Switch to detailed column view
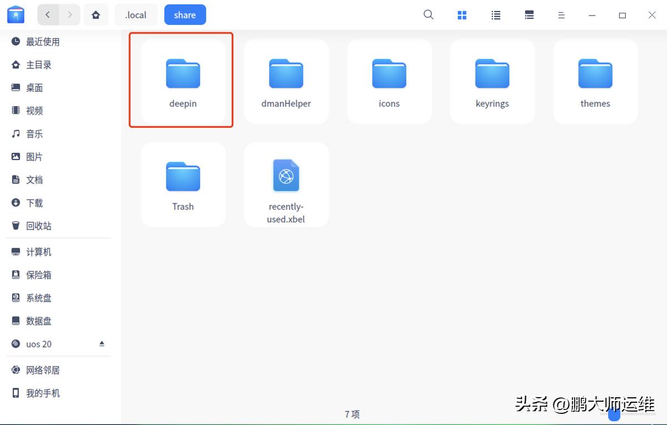This screenshot has width=667, height=425. click(529, 15)
